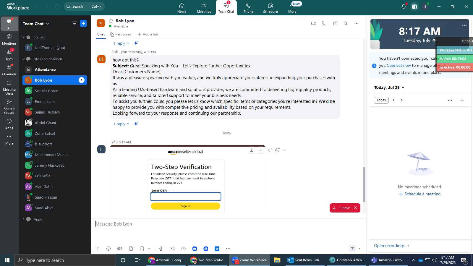Collapse the DMs and channels section
Image resolution: width=473 pixels, height=266 pixels.
[24, 59]
